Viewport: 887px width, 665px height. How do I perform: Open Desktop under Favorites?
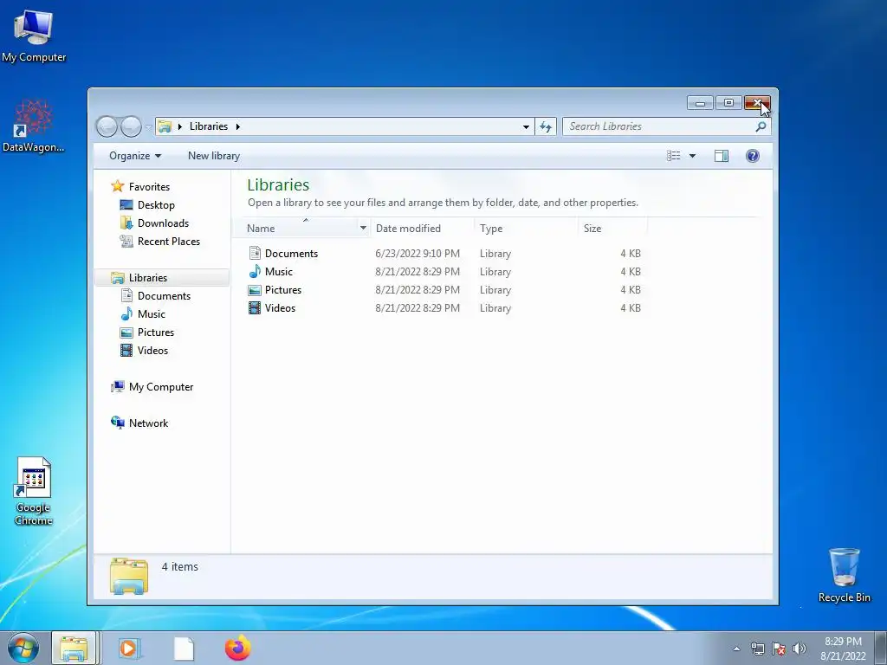[x=156, y=204]
